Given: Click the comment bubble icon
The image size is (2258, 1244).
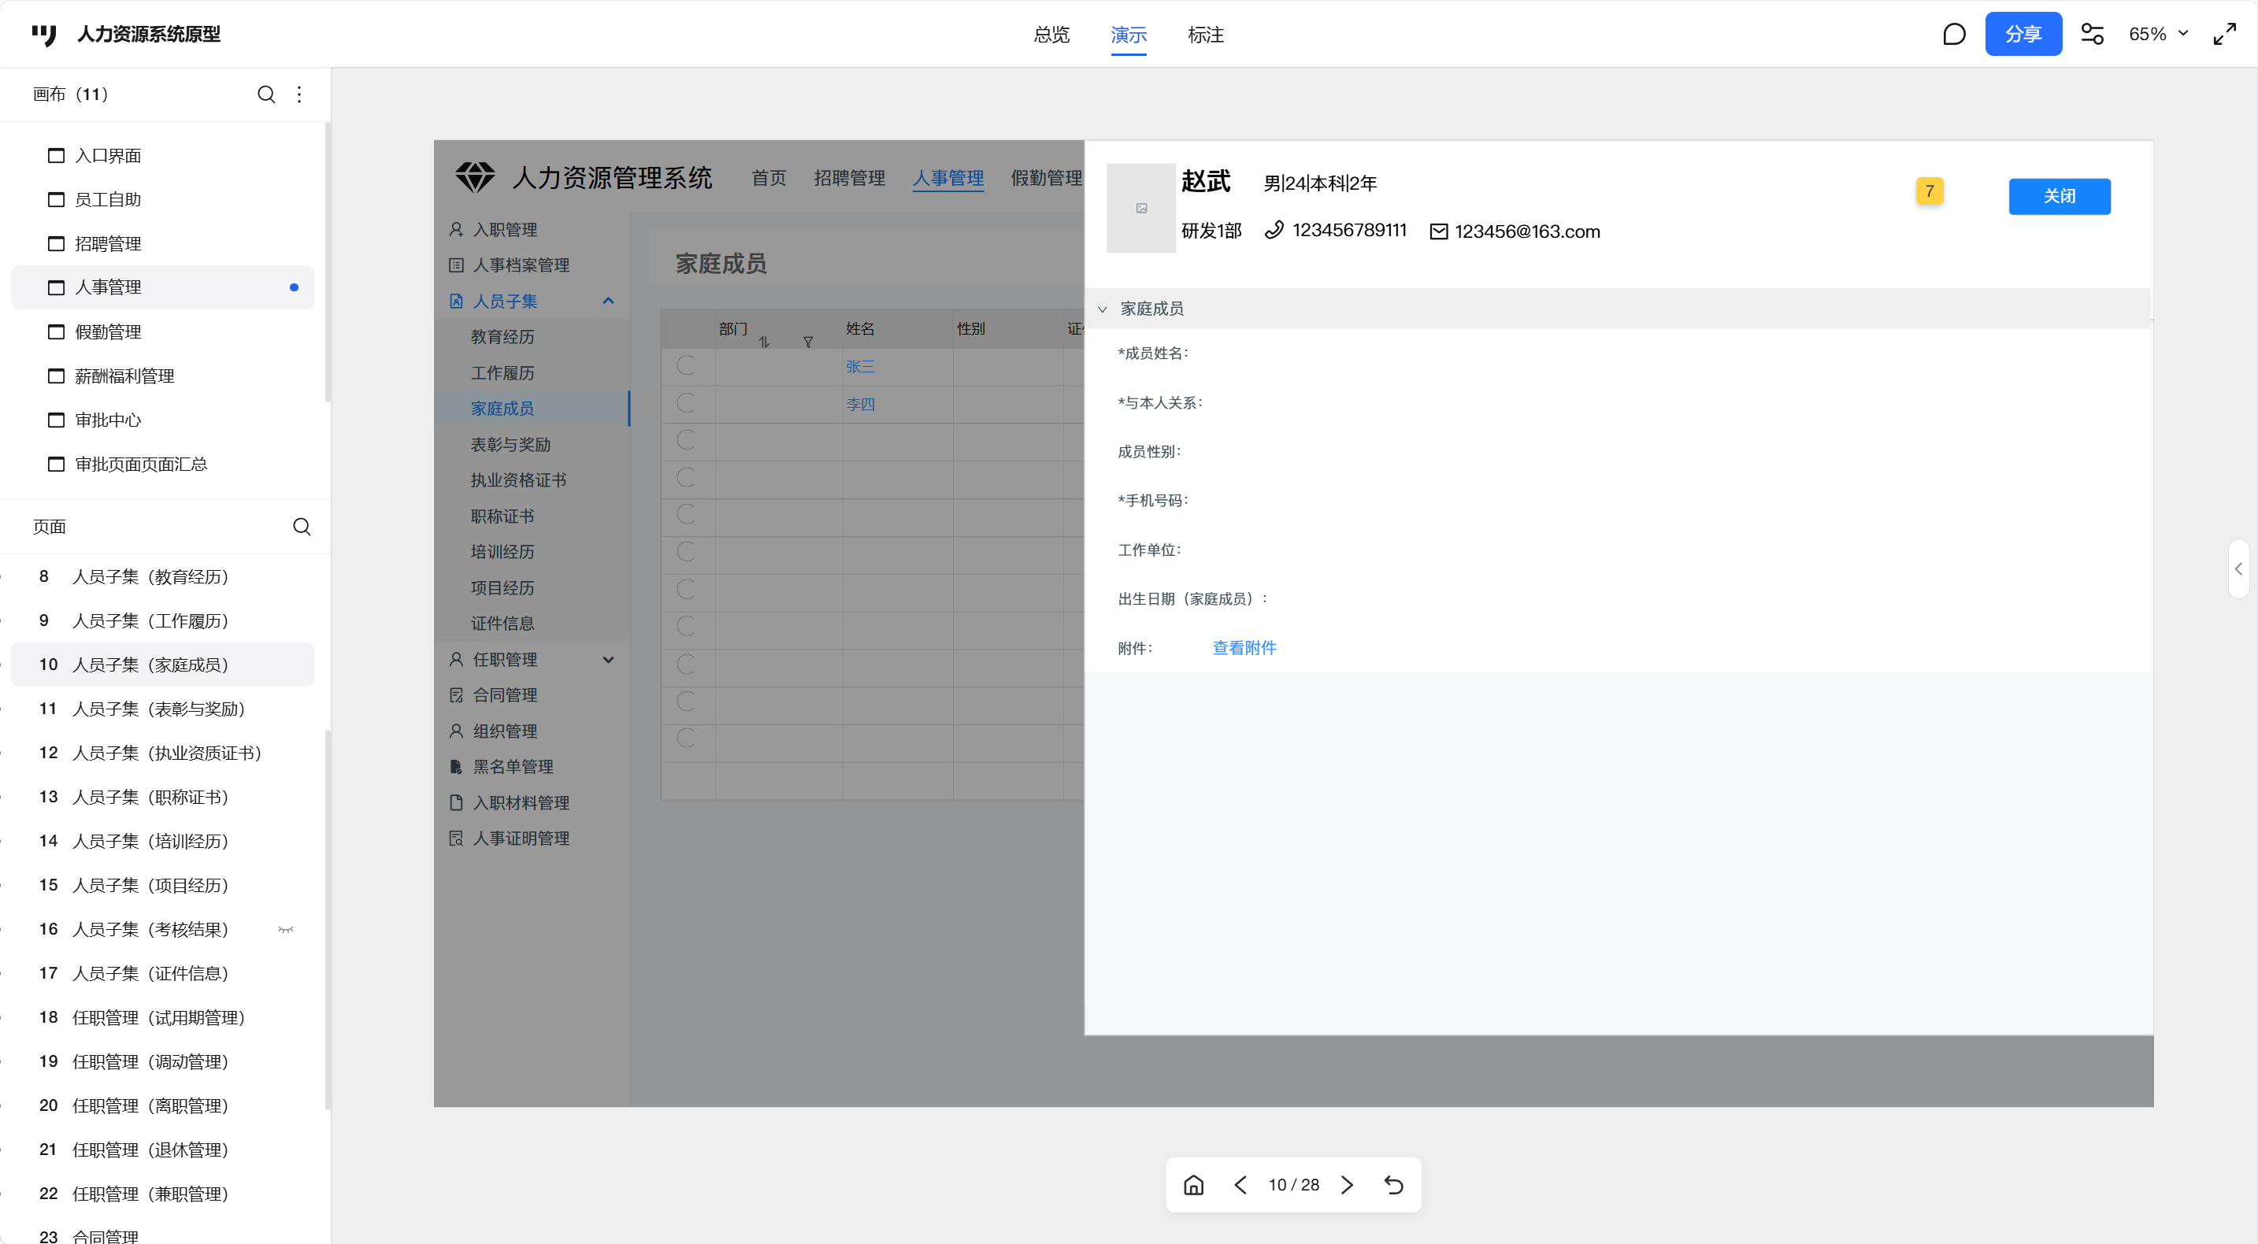Looking at the screenshot, I should [x=1954, y=34].
